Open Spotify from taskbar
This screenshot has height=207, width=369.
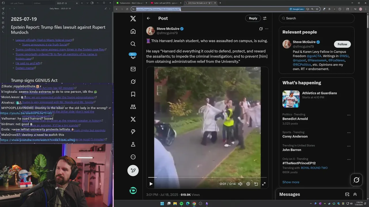[181, 204]
